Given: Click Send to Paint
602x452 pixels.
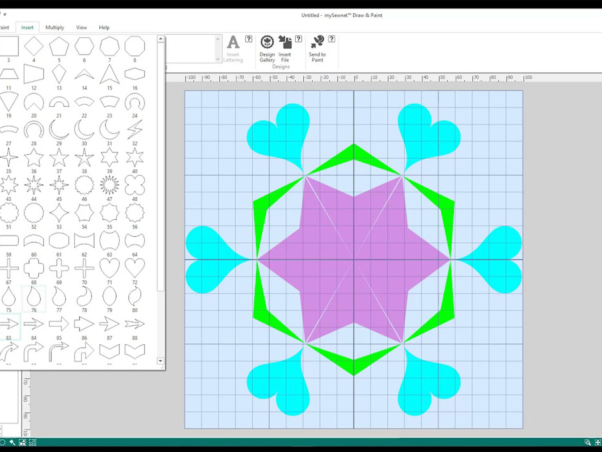Looking at the screenshot, I should coord(317,49).
